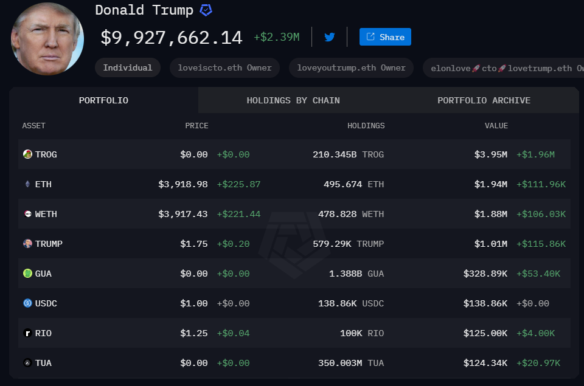Click the verified badge next to Donald Trump

(x=206, y=10)
